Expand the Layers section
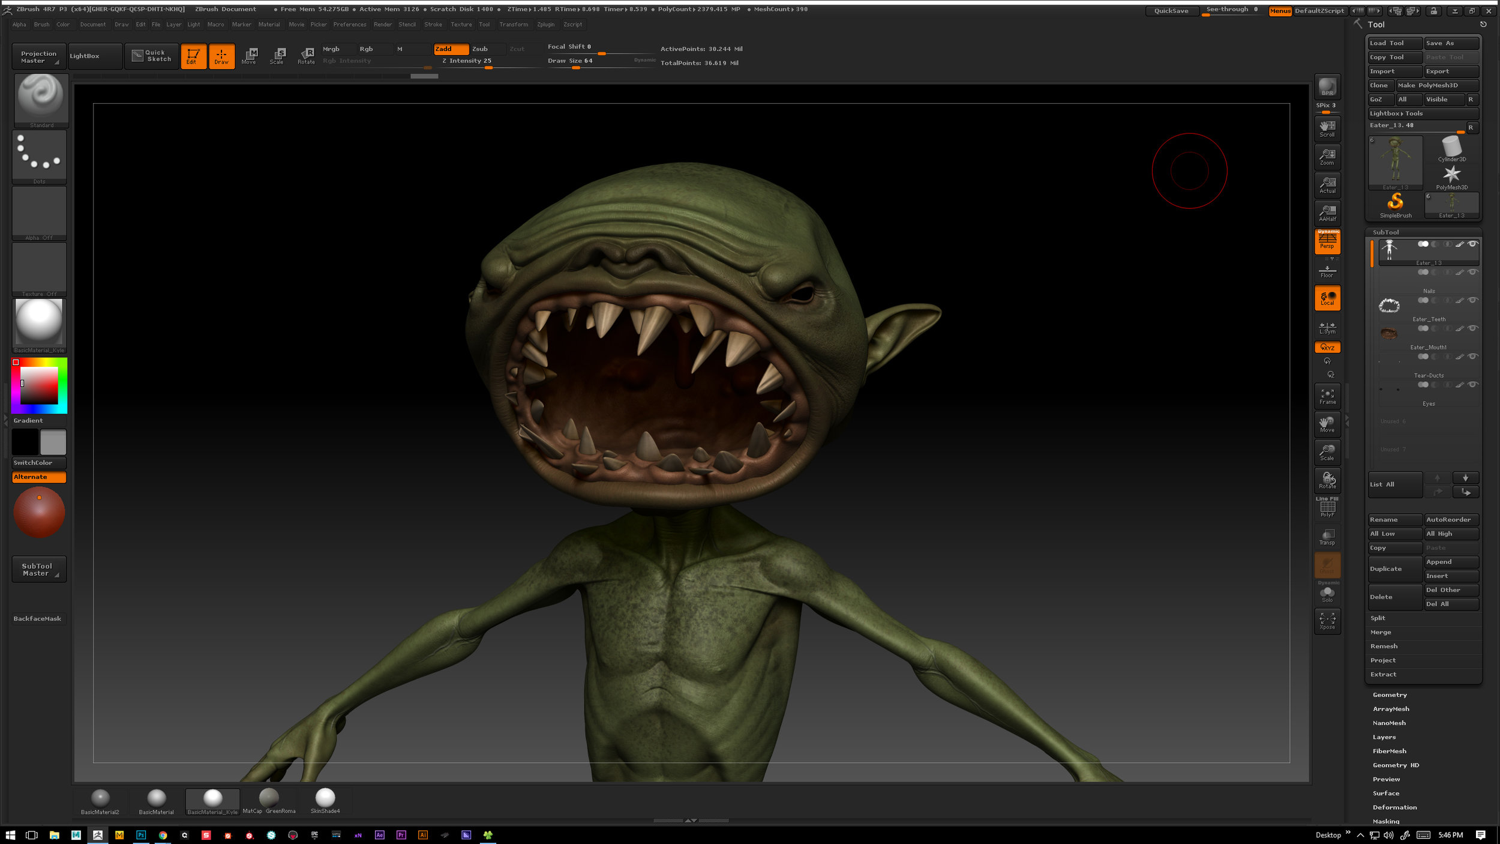This screenshot has height=844, width=1500. tap(1384, 738)
